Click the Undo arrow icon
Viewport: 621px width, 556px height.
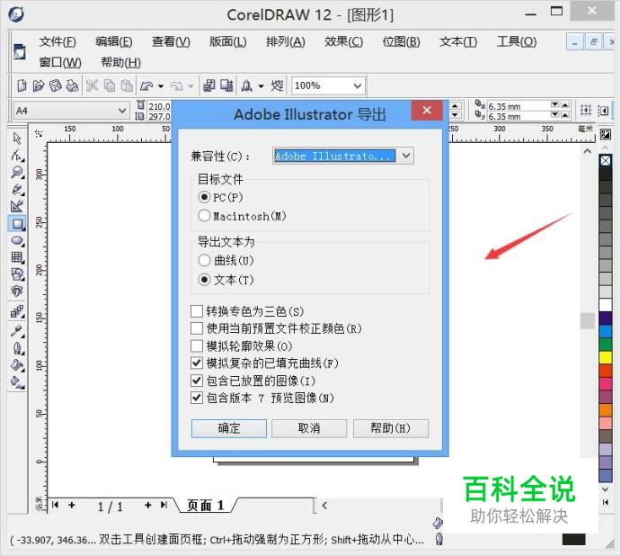pyautogui.click(x=146, y=85)
